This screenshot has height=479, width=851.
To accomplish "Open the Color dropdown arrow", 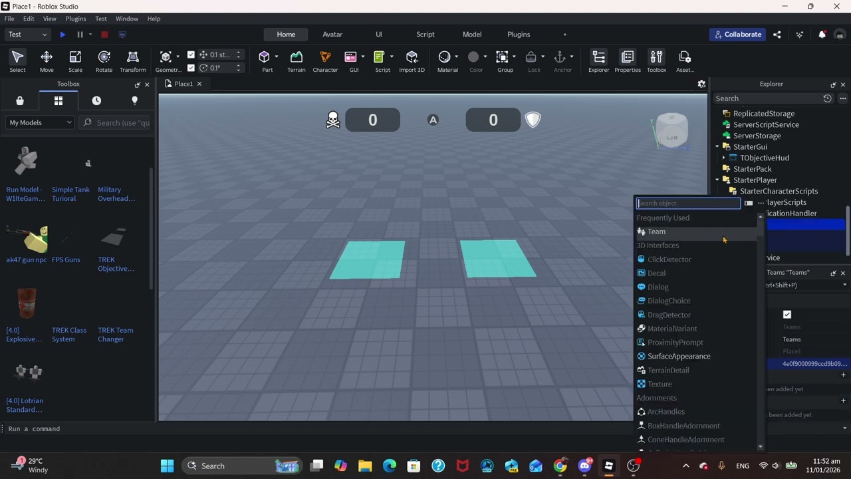I will click(x=485, y=57).
